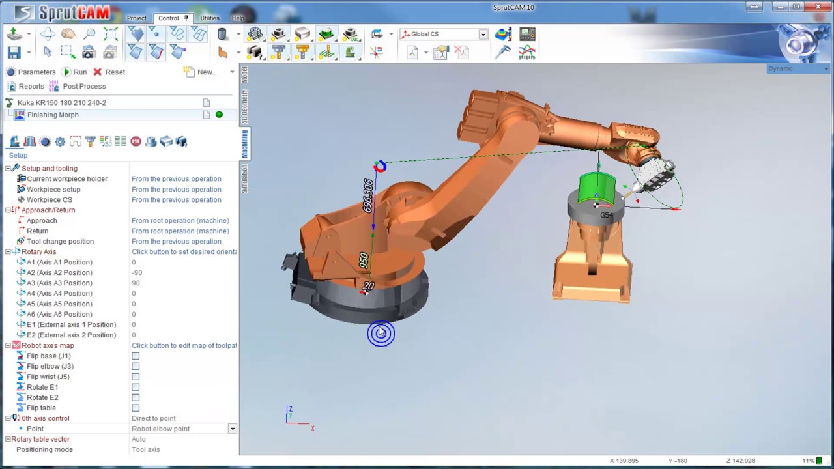
Task: Collapse the Setup and tooling group
Action: [x=8, y=168]
